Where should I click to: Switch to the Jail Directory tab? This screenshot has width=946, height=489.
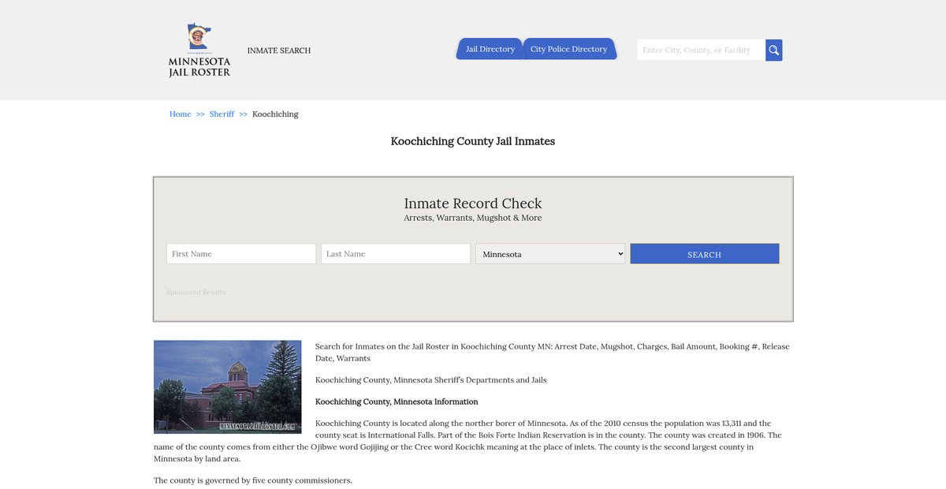490,49
